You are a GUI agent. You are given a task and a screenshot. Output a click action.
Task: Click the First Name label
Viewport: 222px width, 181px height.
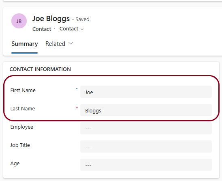pyautogui.click(x=23, y=90)
